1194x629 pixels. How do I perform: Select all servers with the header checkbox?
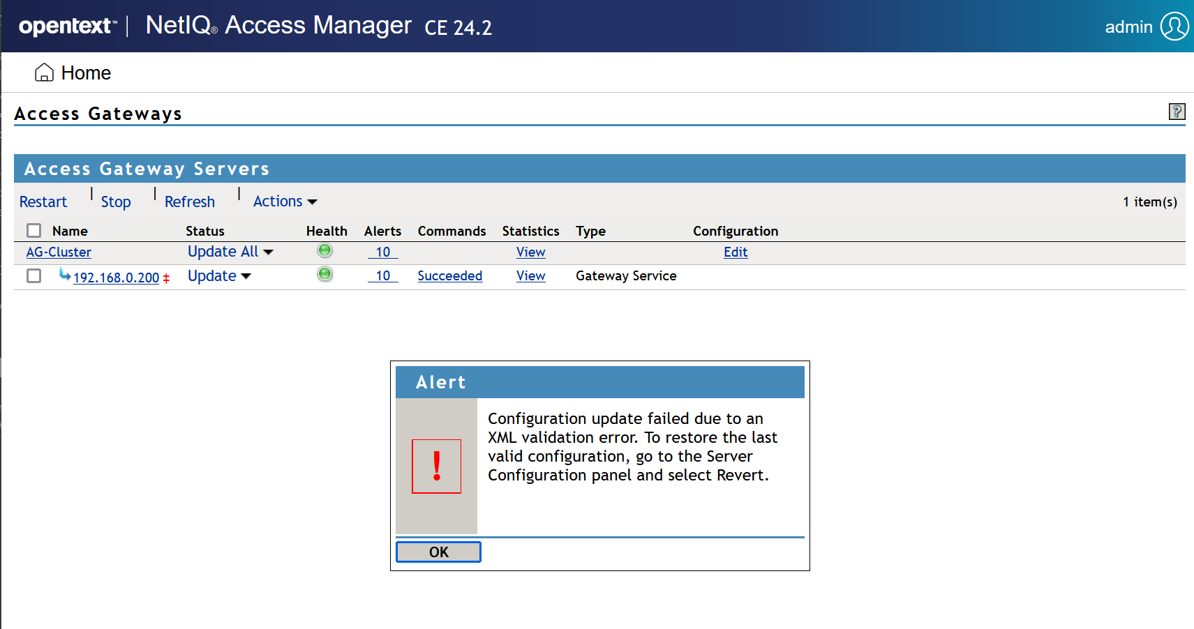tap(33, 230)
